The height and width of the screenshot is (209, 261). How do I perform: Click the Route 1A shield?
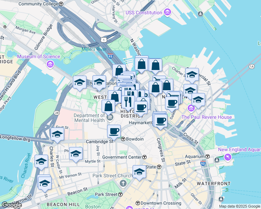[x=252, y=67]
